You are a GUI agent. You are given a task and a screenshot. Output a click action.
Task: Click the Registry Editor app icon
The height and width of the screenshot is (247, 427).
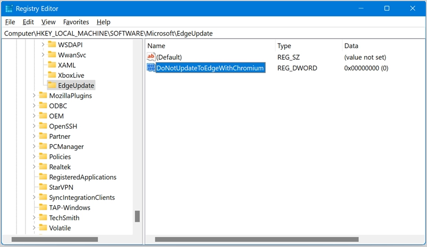pos(8,8)
